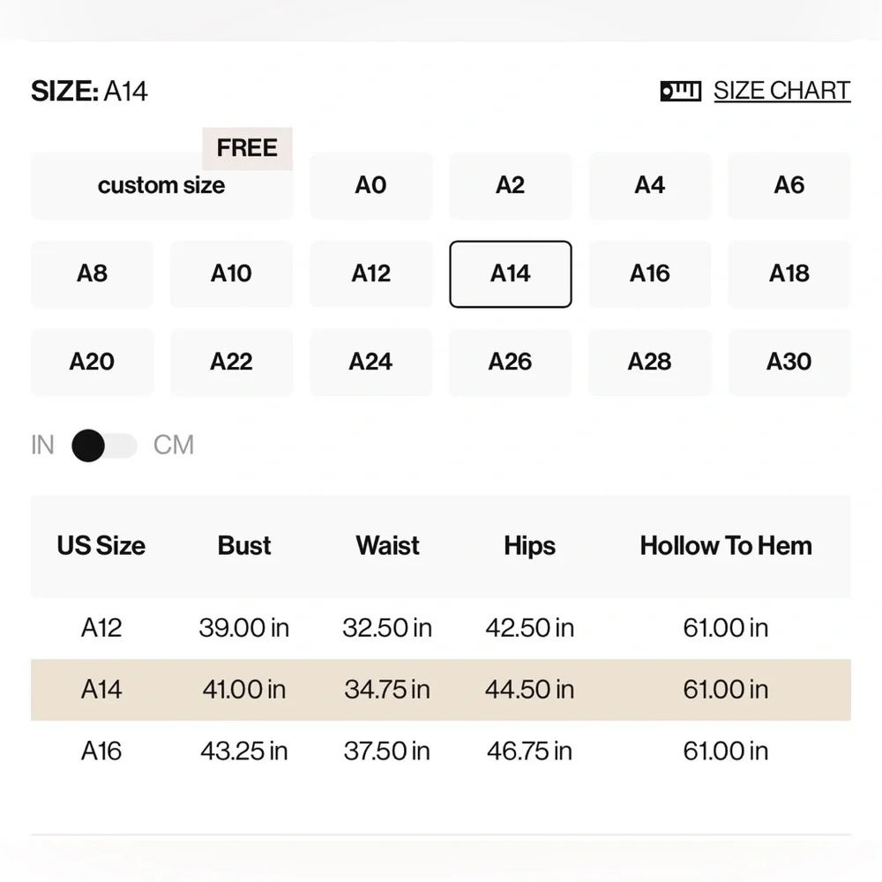Choose size A10
This screenshot has width=882, height=882.
pyautogui.click(x=231, y=274)
